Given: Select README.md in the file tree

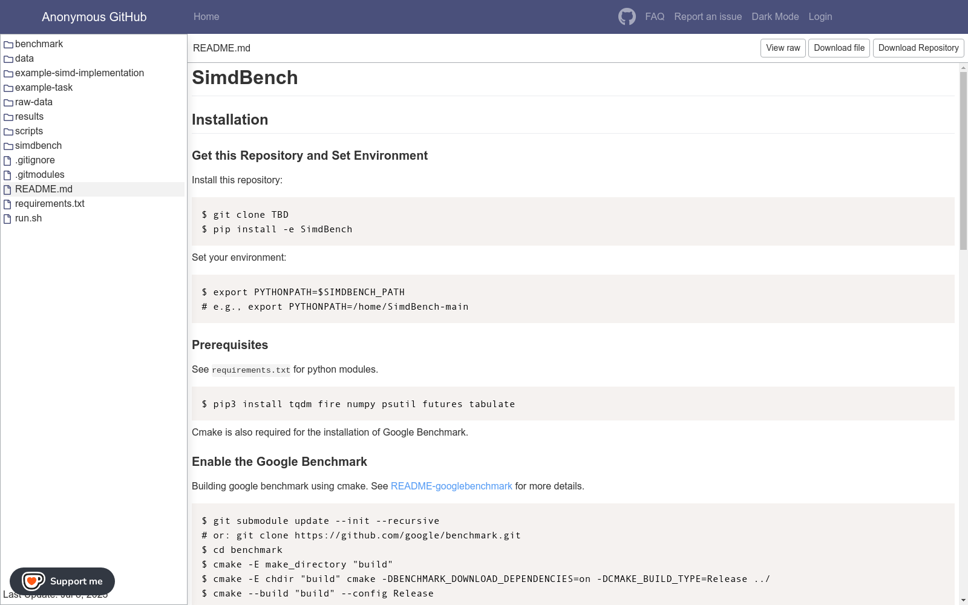Looking at the screenshot, I should (x=44, y=189).
